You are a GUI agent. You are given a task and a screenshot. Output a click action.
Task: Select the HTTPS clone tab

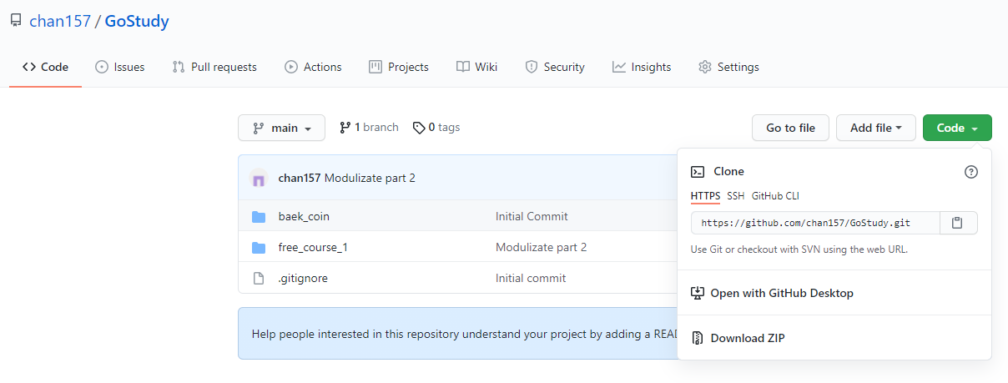(x=705, y=196)
